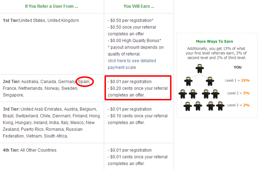
Task: Click the top ninja icon beside YOU
Action: click(x=199, y=68)
